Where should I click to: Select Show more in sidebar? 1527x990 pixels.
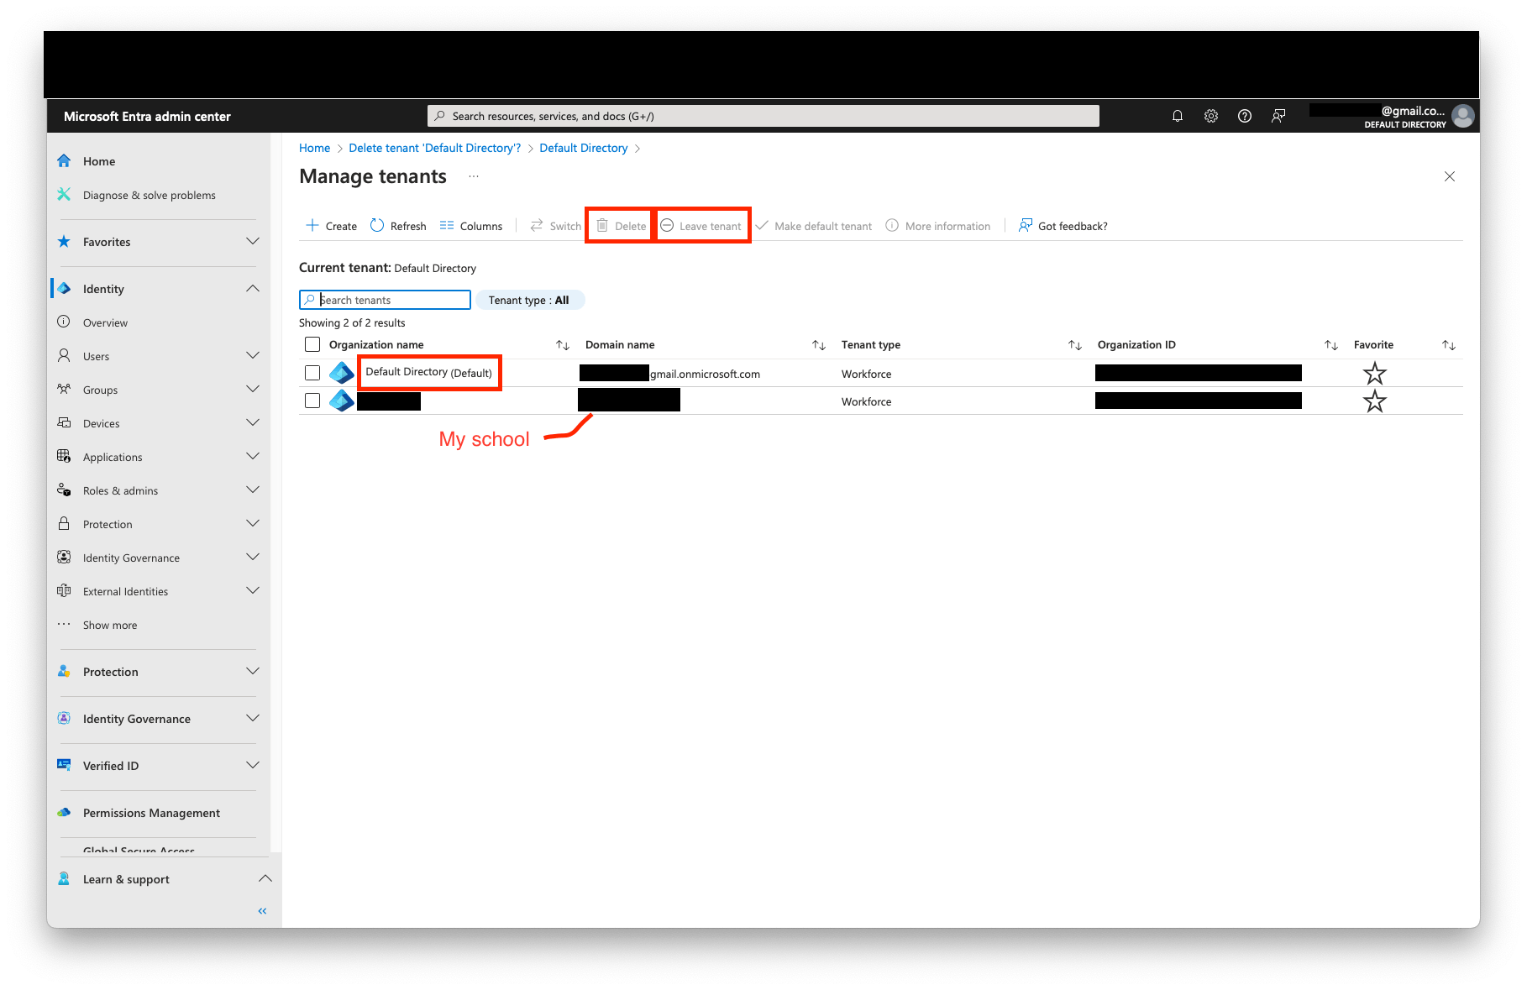(110, 625)
